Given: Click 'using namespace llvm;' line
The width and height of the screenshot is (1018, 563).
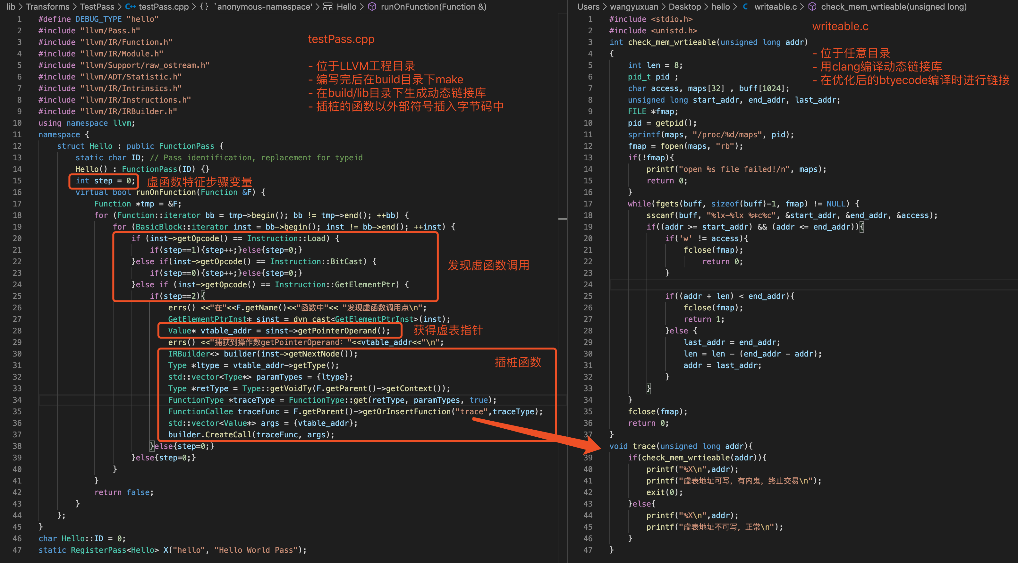Looking at the screenshot, I should (87, 123).
